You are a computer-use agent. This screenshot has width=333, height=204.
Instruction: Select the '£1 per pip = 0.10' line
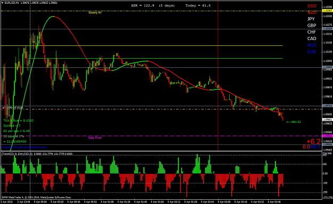(17, 131)
